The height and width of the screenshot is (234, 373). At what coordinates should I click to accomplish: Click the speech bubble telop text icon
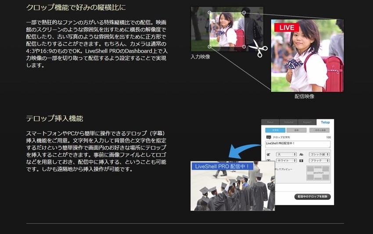269,137
